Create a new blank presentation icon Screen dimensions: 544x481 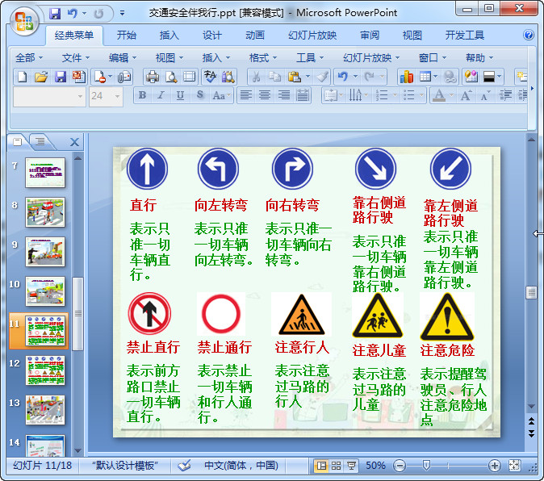tap(23, 77)
